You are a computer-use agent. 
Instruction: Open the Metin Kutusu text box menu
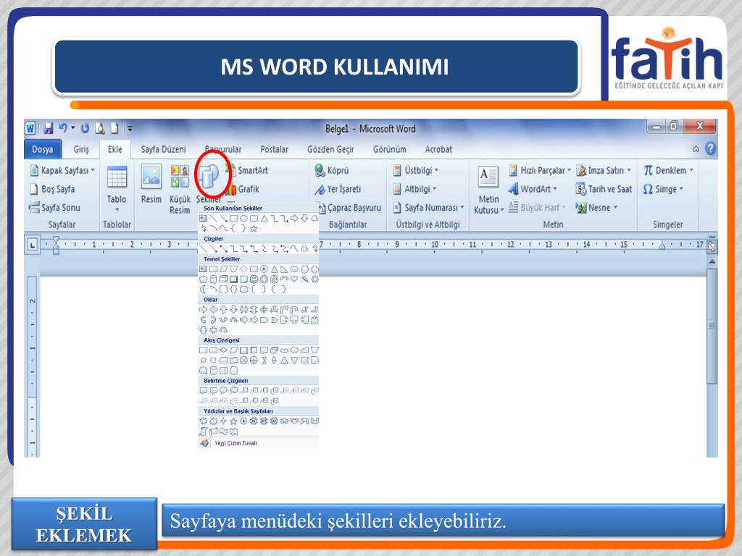pos(489,190)
